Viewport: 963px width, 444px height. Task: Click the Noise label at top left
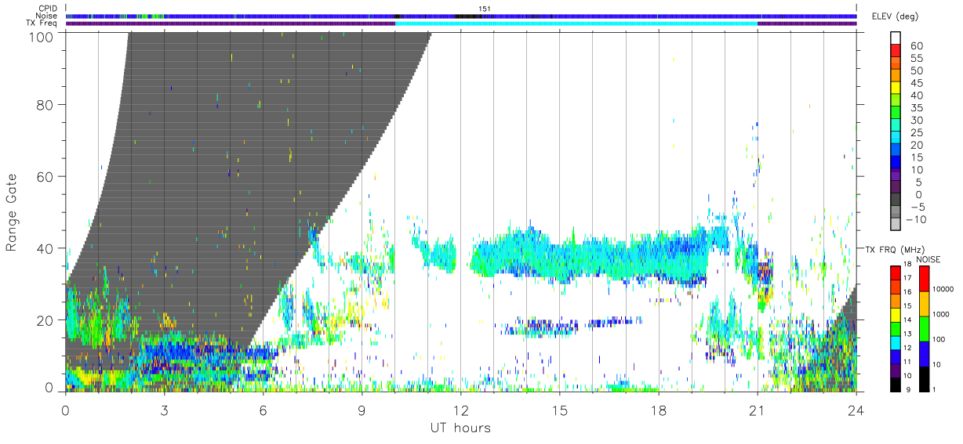[47, 16]
